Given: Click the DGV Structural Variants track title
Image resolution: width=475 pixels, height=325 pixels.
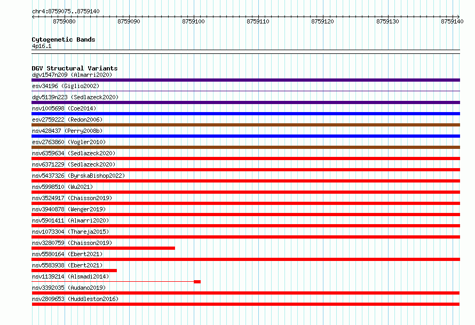Looking at the screenshot, I should pyautogui.click(x=75, y=68).
